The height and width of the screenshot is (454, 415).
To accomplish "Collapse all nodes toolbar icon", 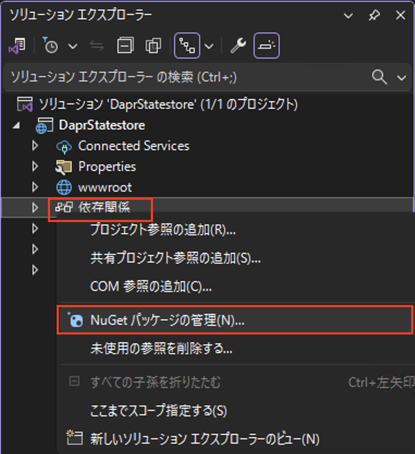I will pyautogui.click(x=125, y=45).
